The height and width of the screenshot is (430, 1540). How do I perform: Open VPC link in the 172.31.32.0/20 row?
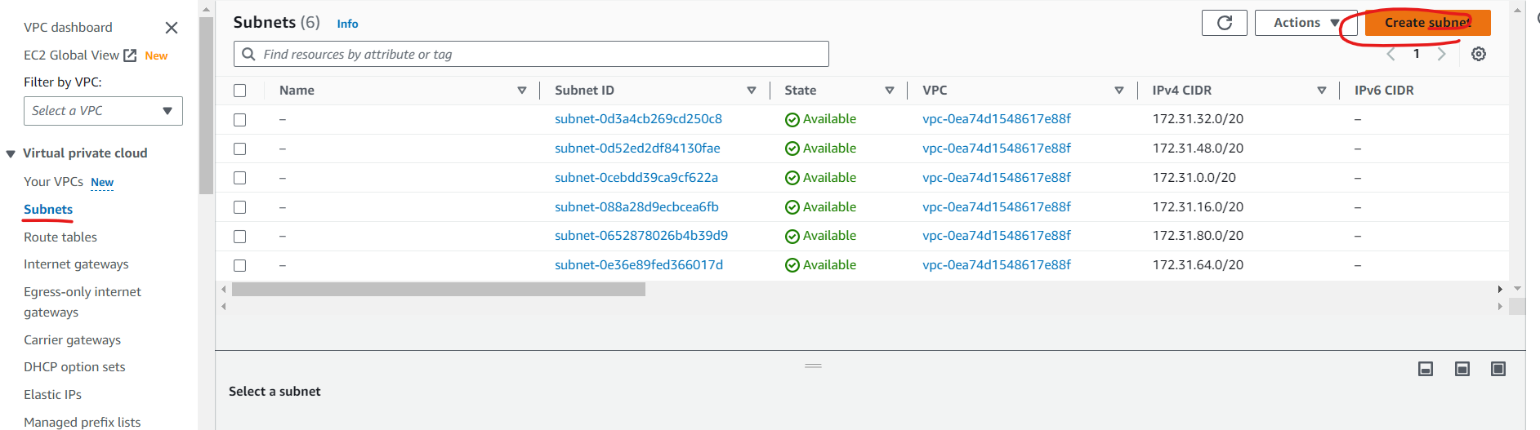click(x=997, y=119)
